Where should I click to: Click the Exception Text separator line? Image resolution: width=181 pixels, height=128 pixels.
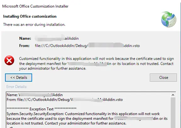point(42,109)
